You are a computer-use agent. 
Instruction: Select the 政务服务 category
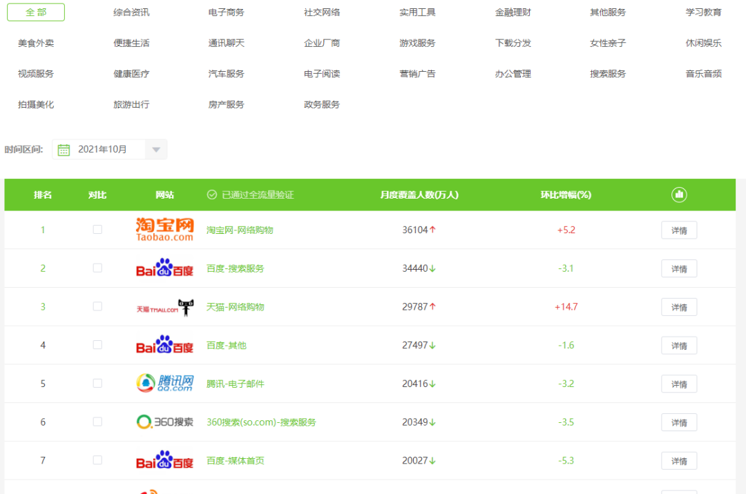tap(322, 104)
